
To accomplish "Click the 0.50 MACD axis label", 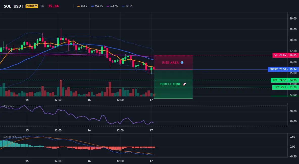I will (292, 137).
